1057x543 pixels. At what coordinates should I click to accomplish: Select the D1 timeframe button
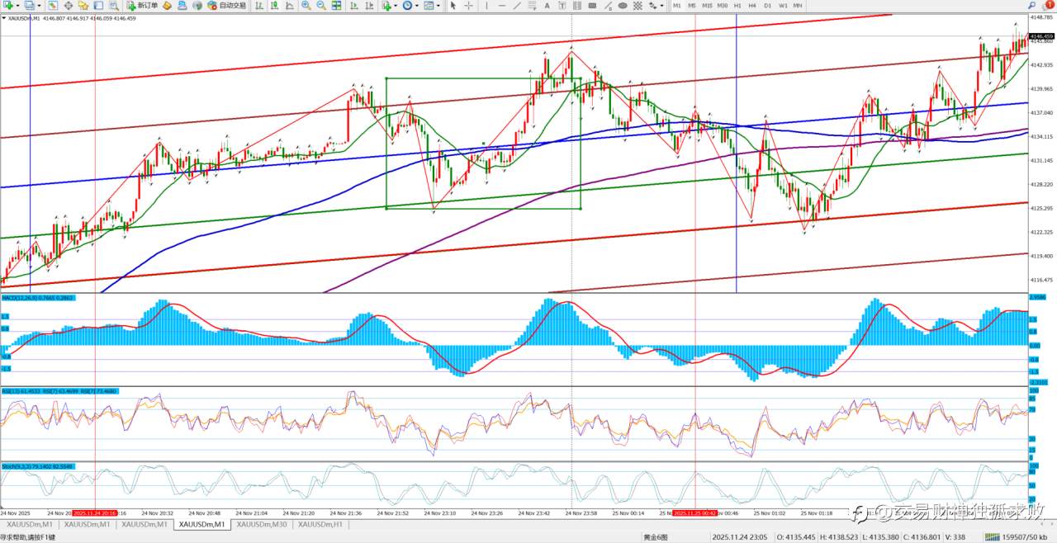click(768, 5)
